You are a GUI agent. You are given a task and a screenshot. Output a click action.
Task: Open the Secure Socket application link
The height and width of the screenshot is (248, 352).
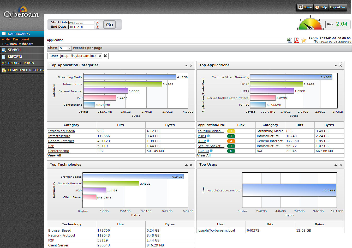pos(211,146)
